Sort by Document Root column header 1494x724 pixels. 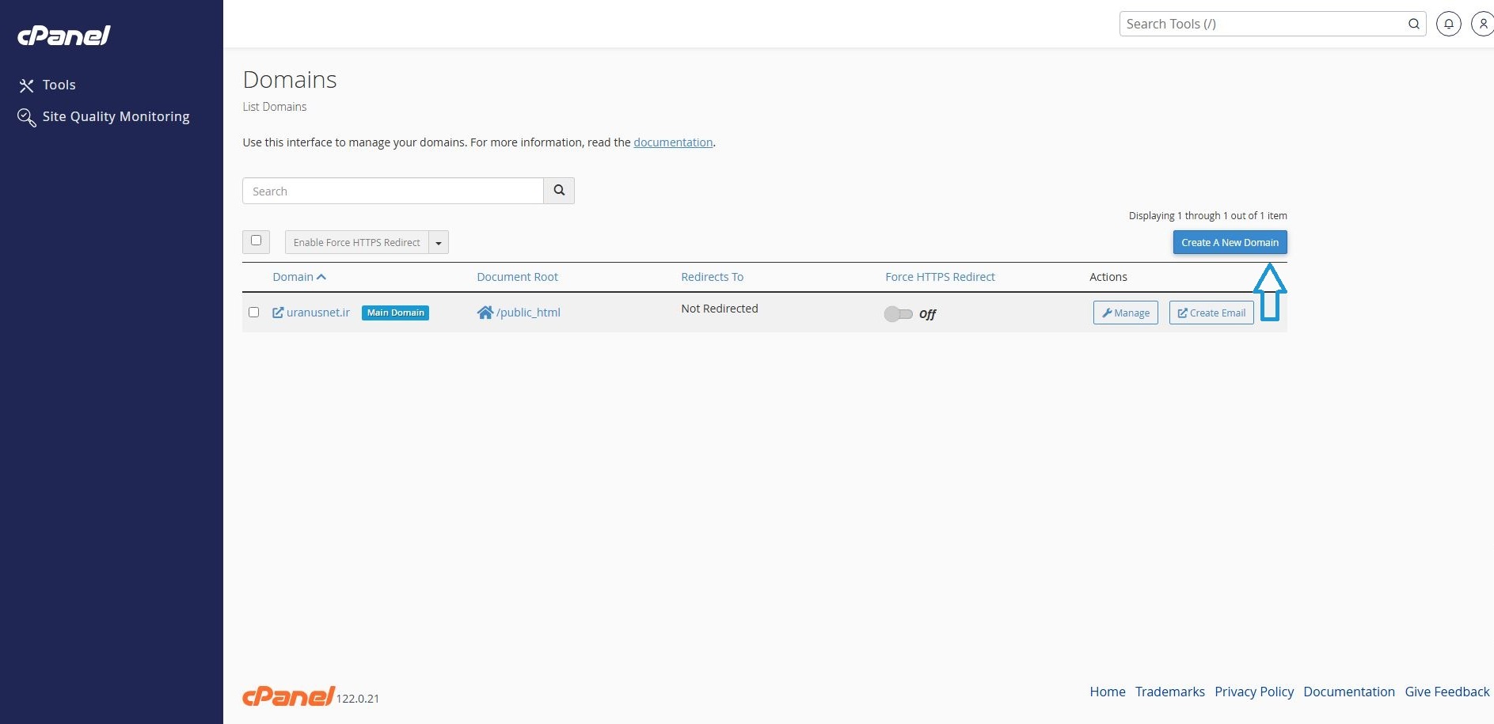(x=517, y=277)
